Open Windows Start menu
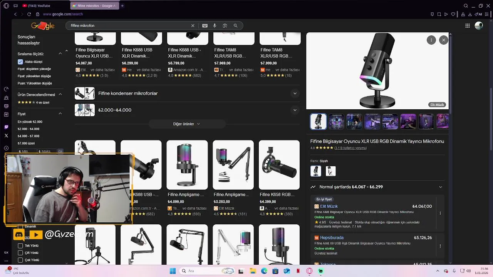493x277 pixels. pos(173,271)
